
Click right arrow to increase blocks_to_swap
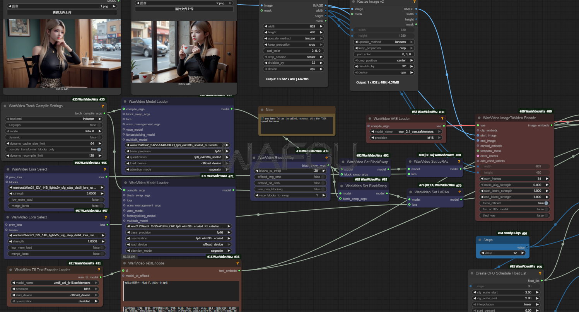(x=323, y=170)
